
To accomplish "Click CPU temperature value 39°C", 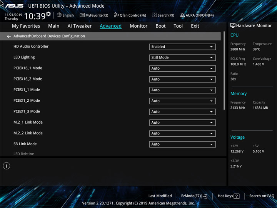I will point(256,49).
